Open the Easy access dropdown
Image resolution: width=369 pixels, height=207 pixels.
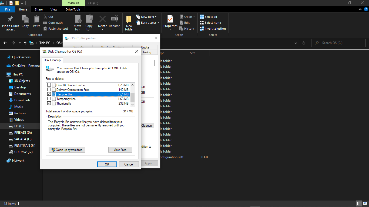[x=147, y=23]
